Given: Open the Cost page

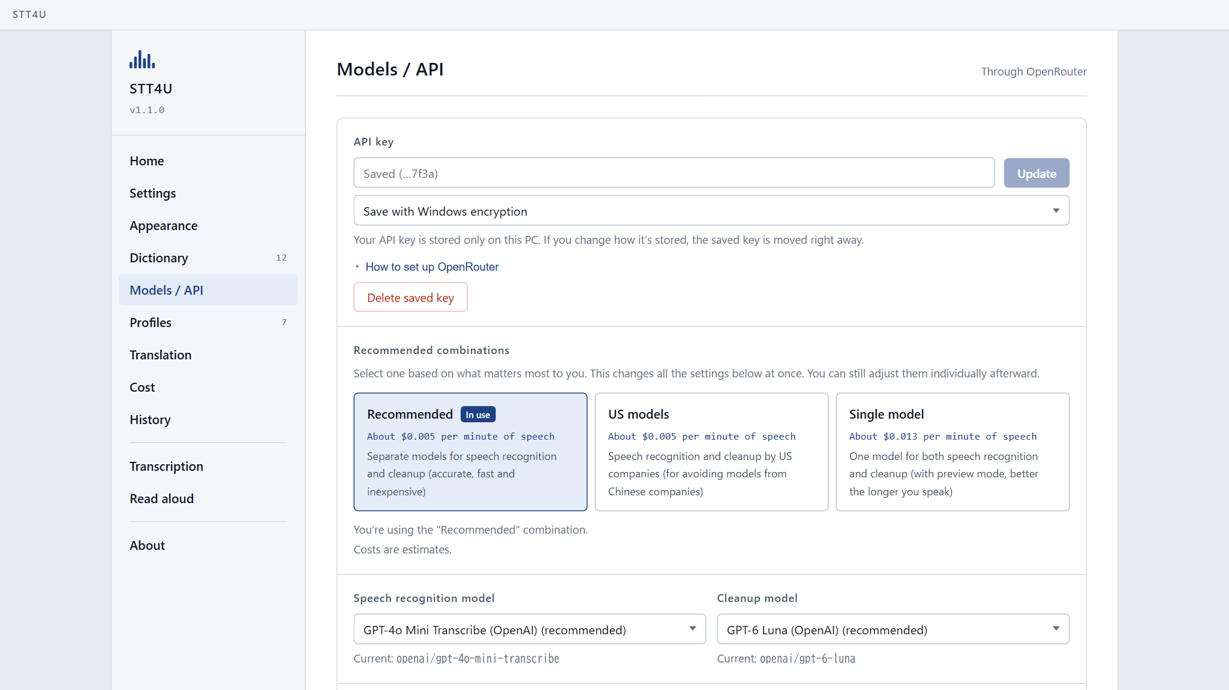Looking at the screenshot, I should 208,387.
